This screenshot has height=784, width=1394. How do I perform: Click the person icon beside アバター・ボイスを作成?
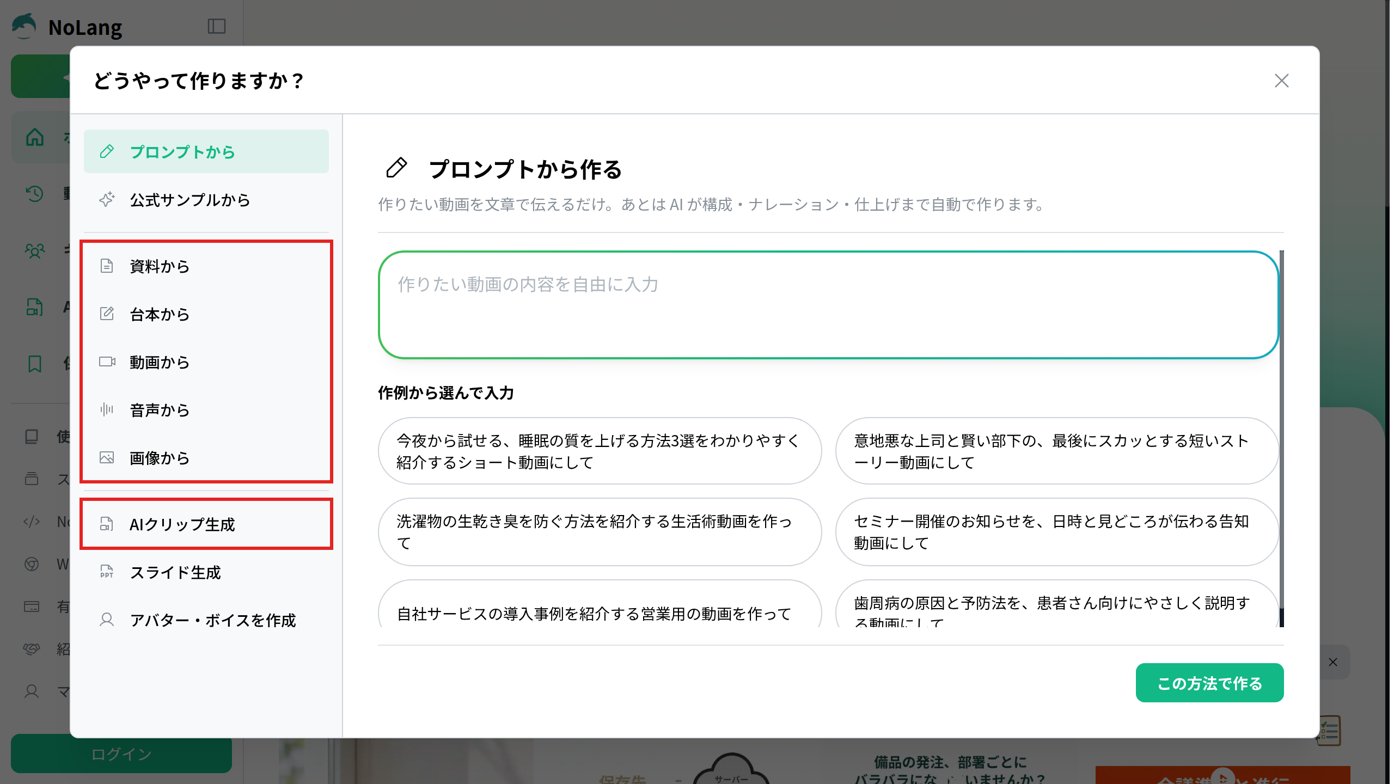(x=107, y=620)
